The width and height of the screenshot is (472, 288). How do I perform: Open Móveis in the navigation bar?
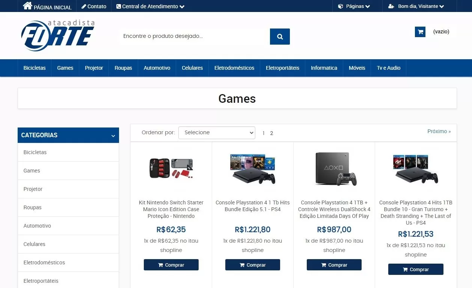tap(357, 68)
